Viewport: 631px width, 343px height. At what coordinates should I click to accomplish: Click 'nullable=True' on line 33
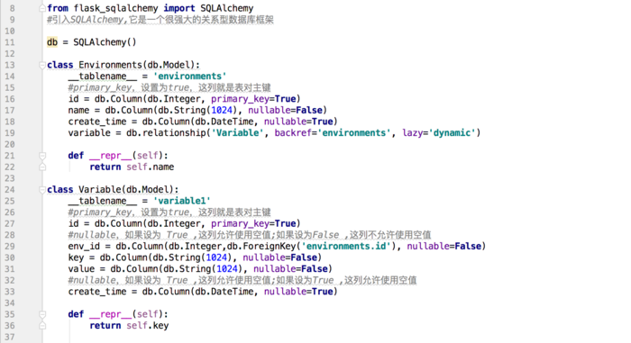click(x=298, y=292)
